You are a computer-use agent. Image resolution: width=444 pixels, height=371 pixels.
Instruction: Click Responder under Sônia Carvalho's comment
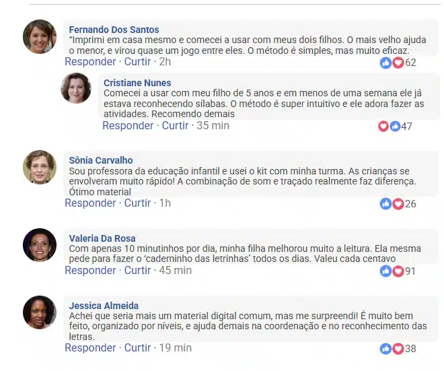tap(90, 203)
